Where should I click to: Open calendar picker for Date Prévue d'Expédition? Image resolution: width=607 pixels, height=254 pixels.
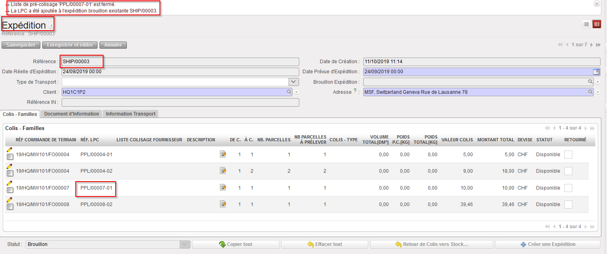coord(596,72)
